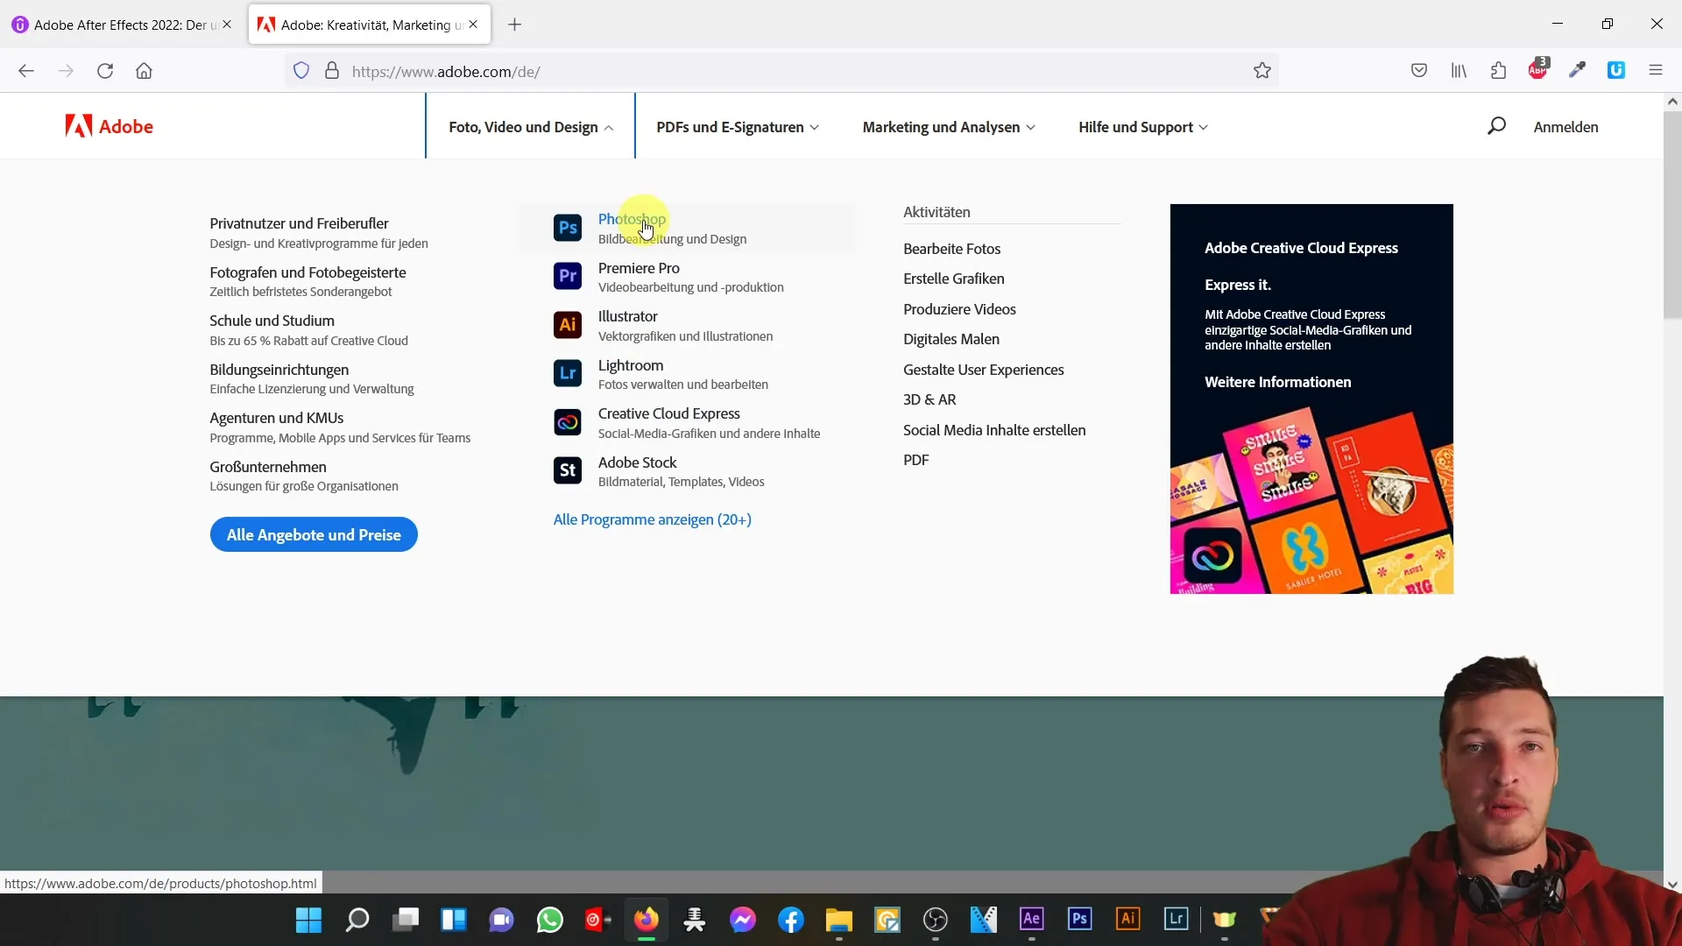Bookmark this page with star icon

[1261, 71]
